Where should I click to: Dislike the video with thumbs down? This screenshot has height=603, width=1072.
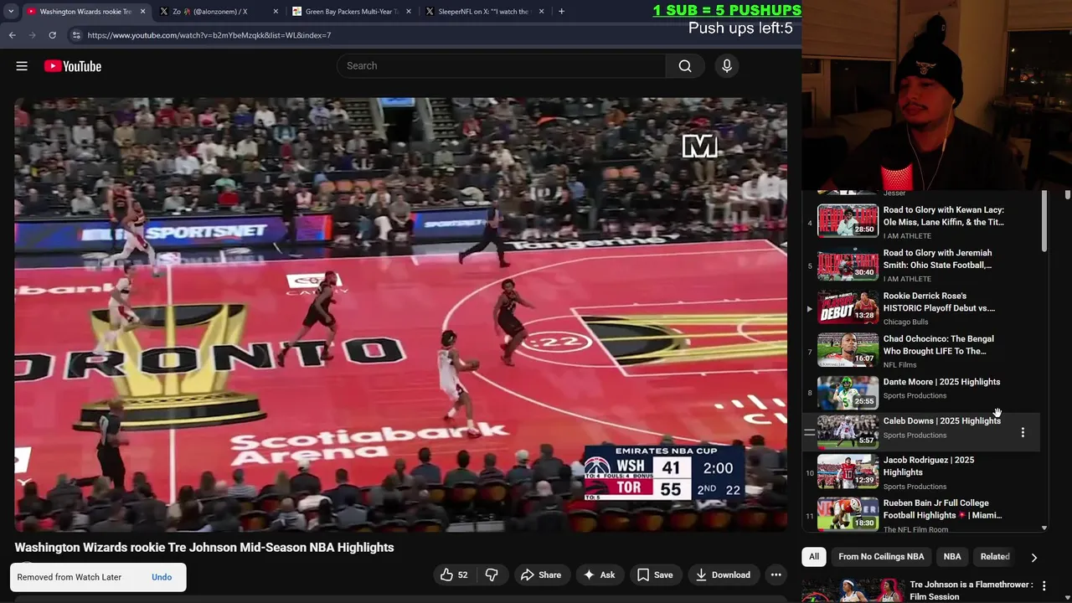(492, 575)
